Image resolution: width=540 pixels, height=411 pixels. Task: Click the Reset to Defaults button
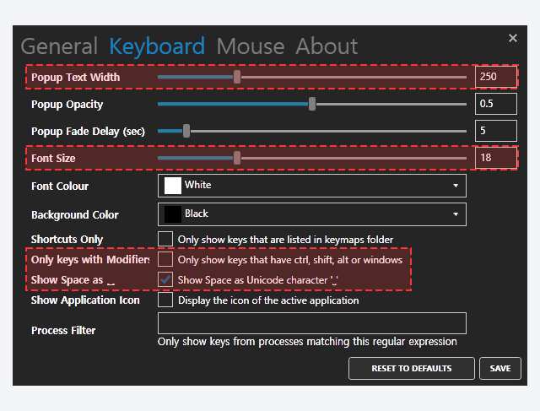412,368
